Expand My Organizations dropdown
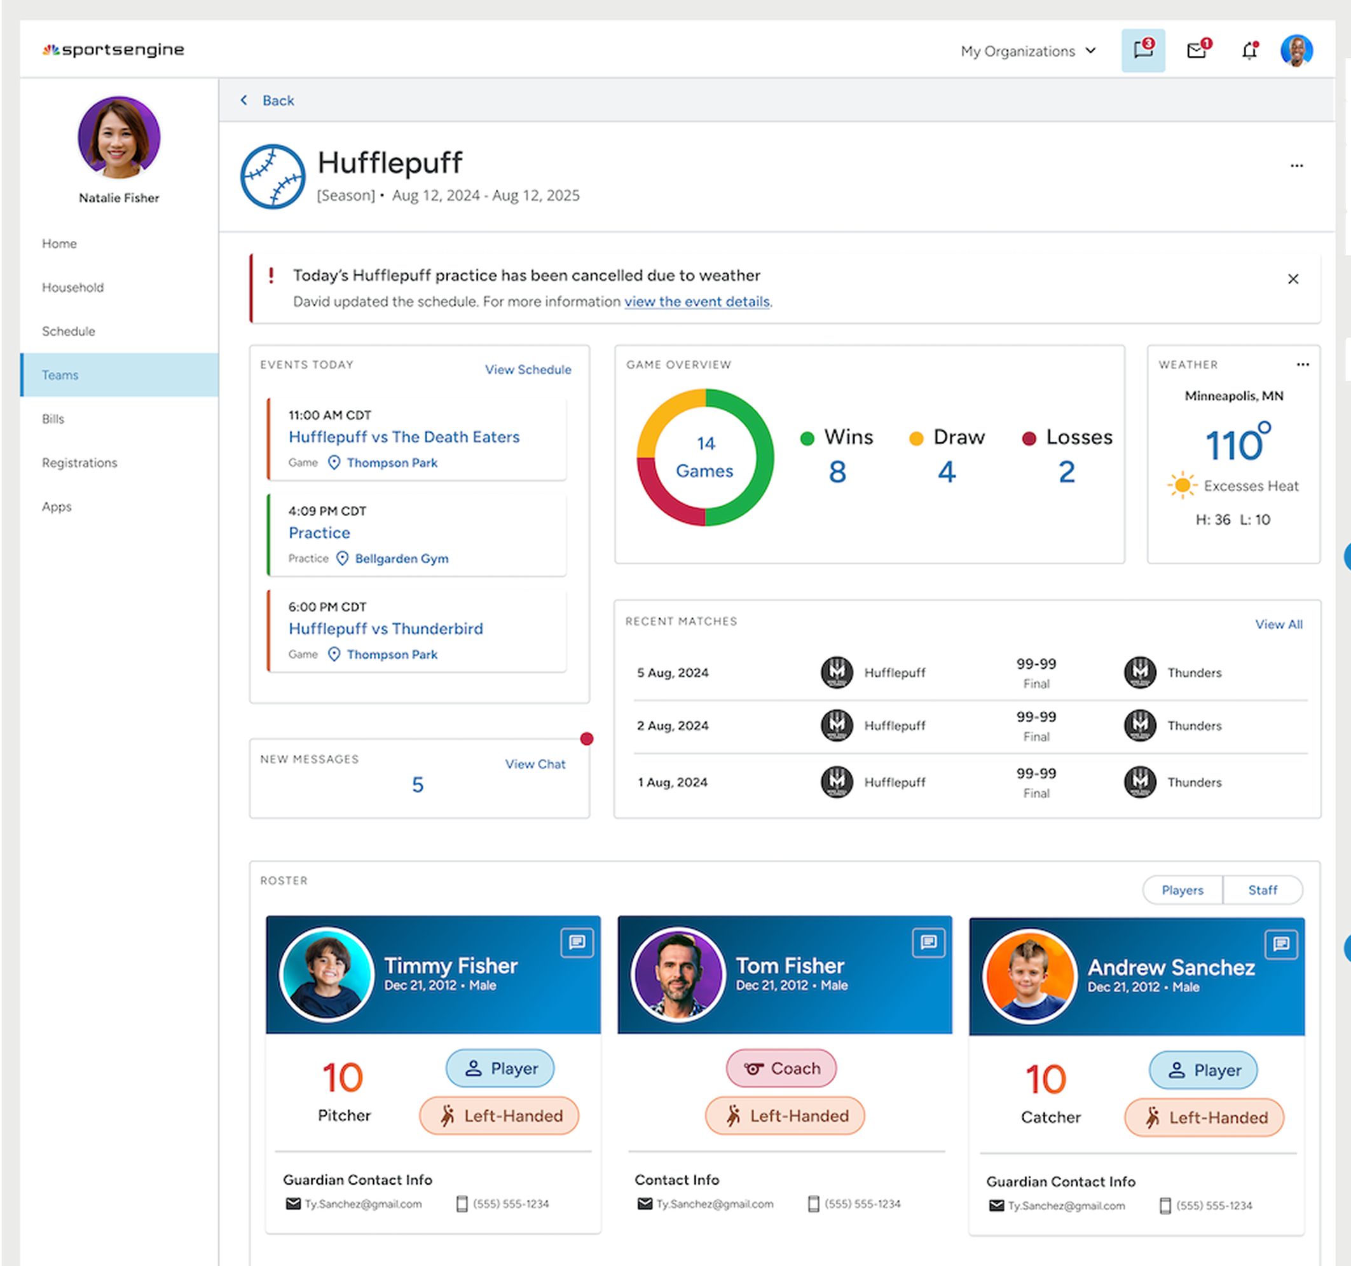The image size is (1351, 1266). coord(1027,51)
